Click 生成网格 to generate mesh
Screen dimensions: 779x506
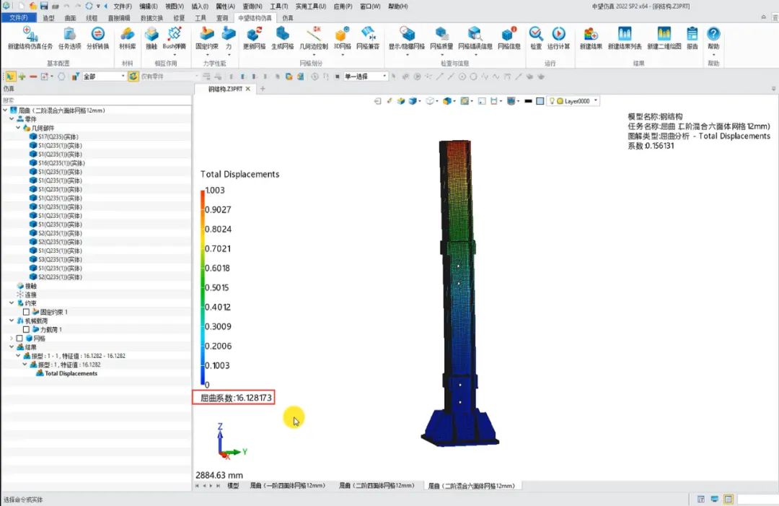pos(282,36)
